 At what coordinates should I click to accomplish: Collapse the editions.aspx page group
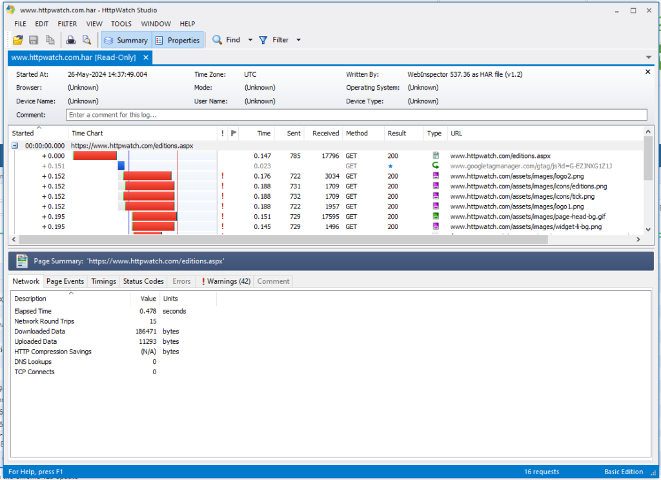pos(15,146)
